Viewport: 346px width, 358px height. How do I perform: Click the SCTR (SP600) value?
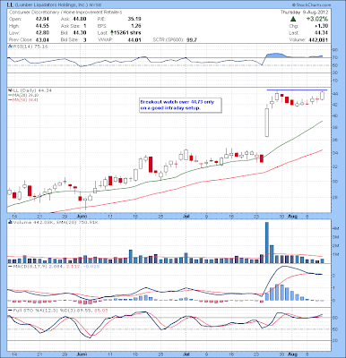191,39
